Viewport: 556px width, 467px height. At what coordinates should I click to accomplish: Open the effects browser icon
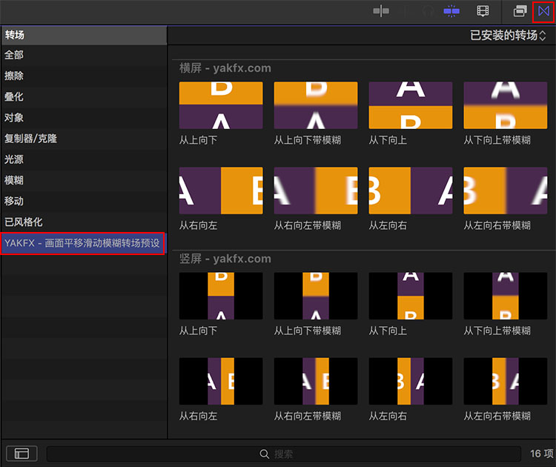tap(520, 11)
